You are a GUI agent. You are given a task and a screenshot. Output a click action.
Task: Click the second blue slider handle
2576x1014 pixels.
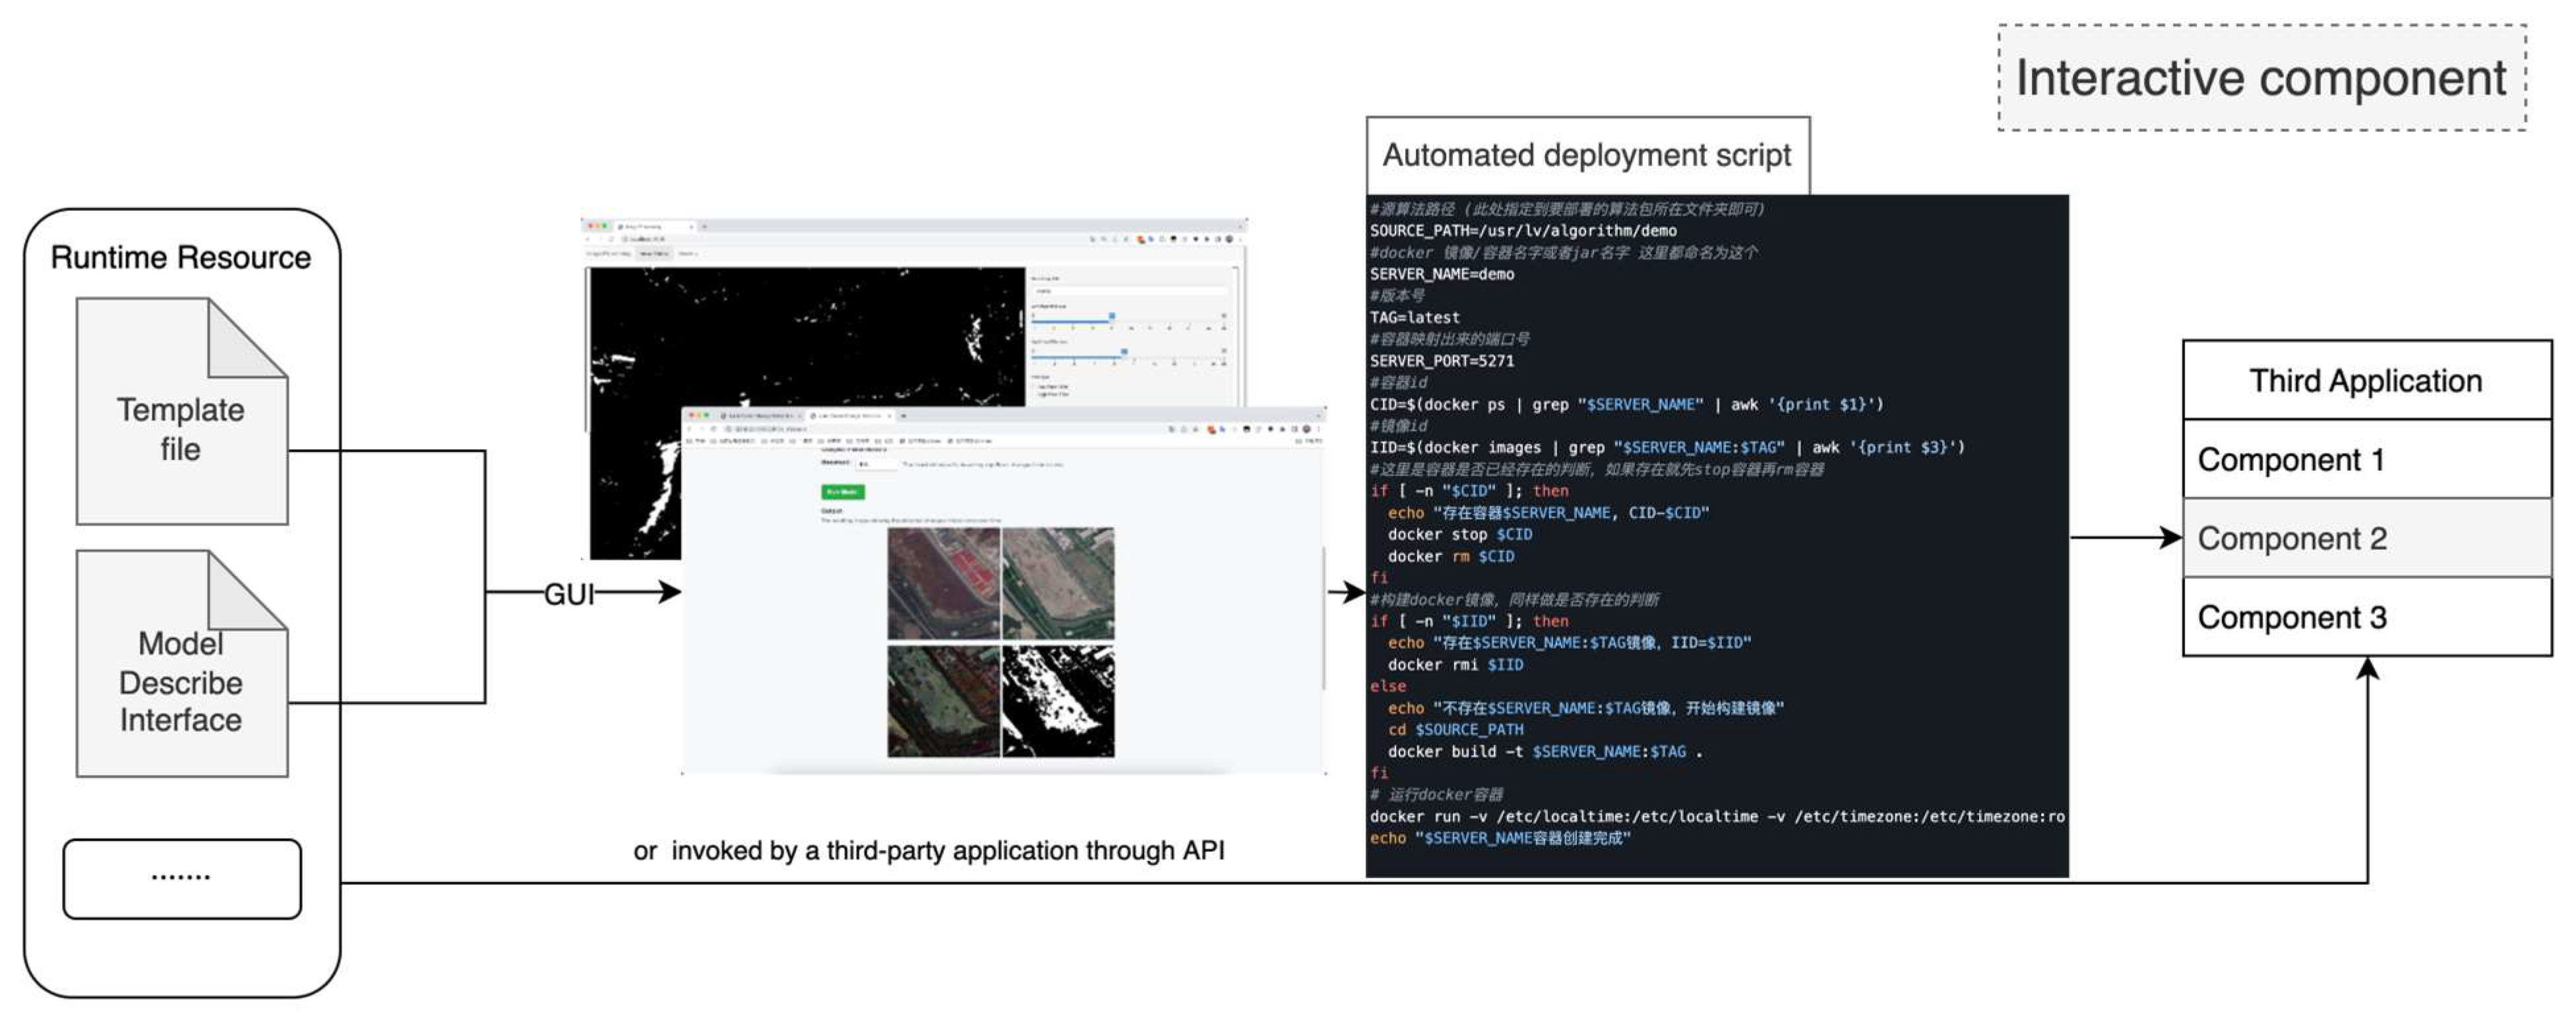point(1124,352)
